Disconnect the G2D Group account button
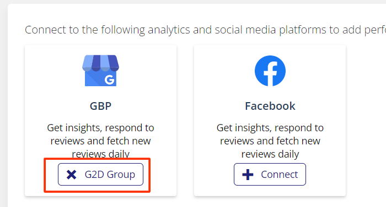 (100, 175)
